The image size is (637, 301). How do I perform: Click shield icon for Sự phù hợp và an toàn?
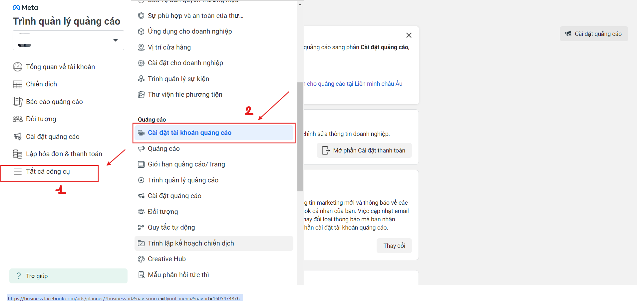tap(141, 16)
